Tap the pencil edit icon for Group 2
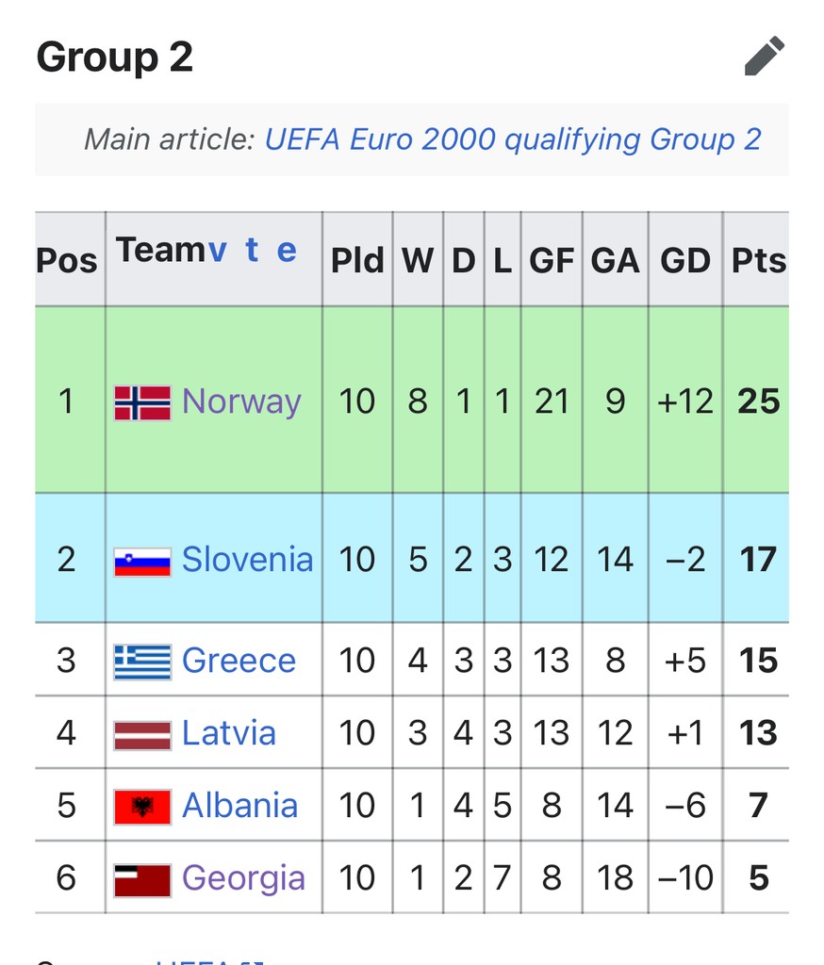The image size is (824, 965). point(765,56)
